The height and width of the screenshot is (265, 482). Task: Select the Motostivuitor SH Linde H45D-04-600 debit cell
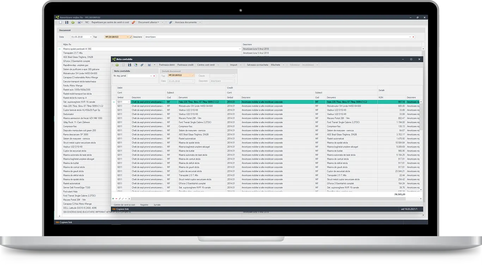[x=202, y=106]
